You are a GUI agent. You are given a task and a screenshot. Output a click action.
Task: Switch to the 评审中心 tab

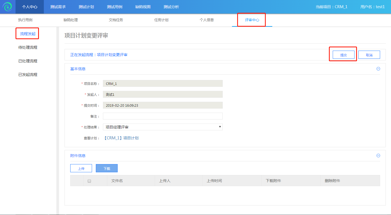point(252,20)
